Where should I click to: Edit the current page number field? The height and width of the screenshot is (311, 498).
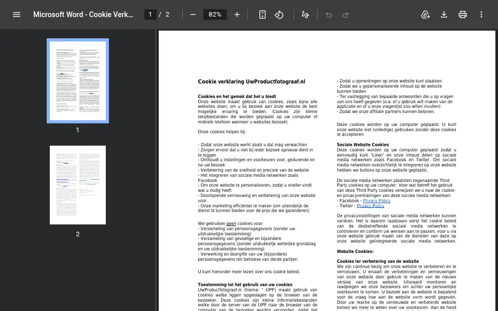click(x=150, y=15)
